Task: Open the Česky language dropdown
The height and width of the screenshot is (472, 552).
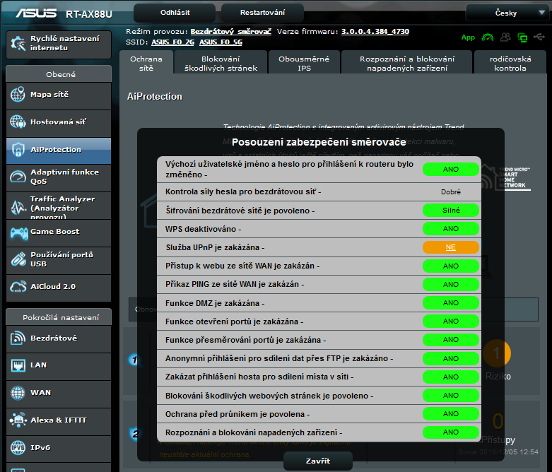Action: (505, 13)
